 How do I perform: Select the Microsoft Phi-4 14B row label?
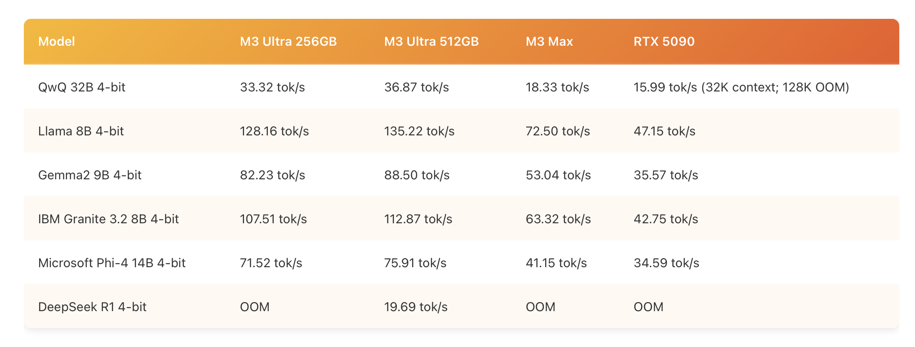coord(112,263)
